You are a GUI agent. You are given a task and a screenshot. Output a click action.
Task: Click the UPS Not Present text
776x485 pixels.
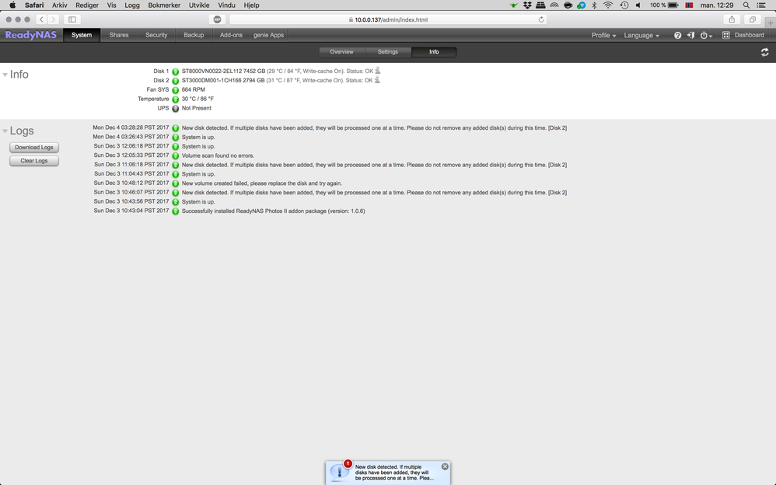tap(196, 108)
